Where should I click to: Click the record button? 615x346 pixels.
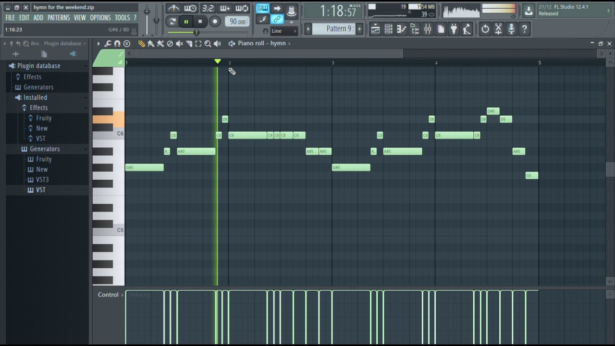click(215, 22)
